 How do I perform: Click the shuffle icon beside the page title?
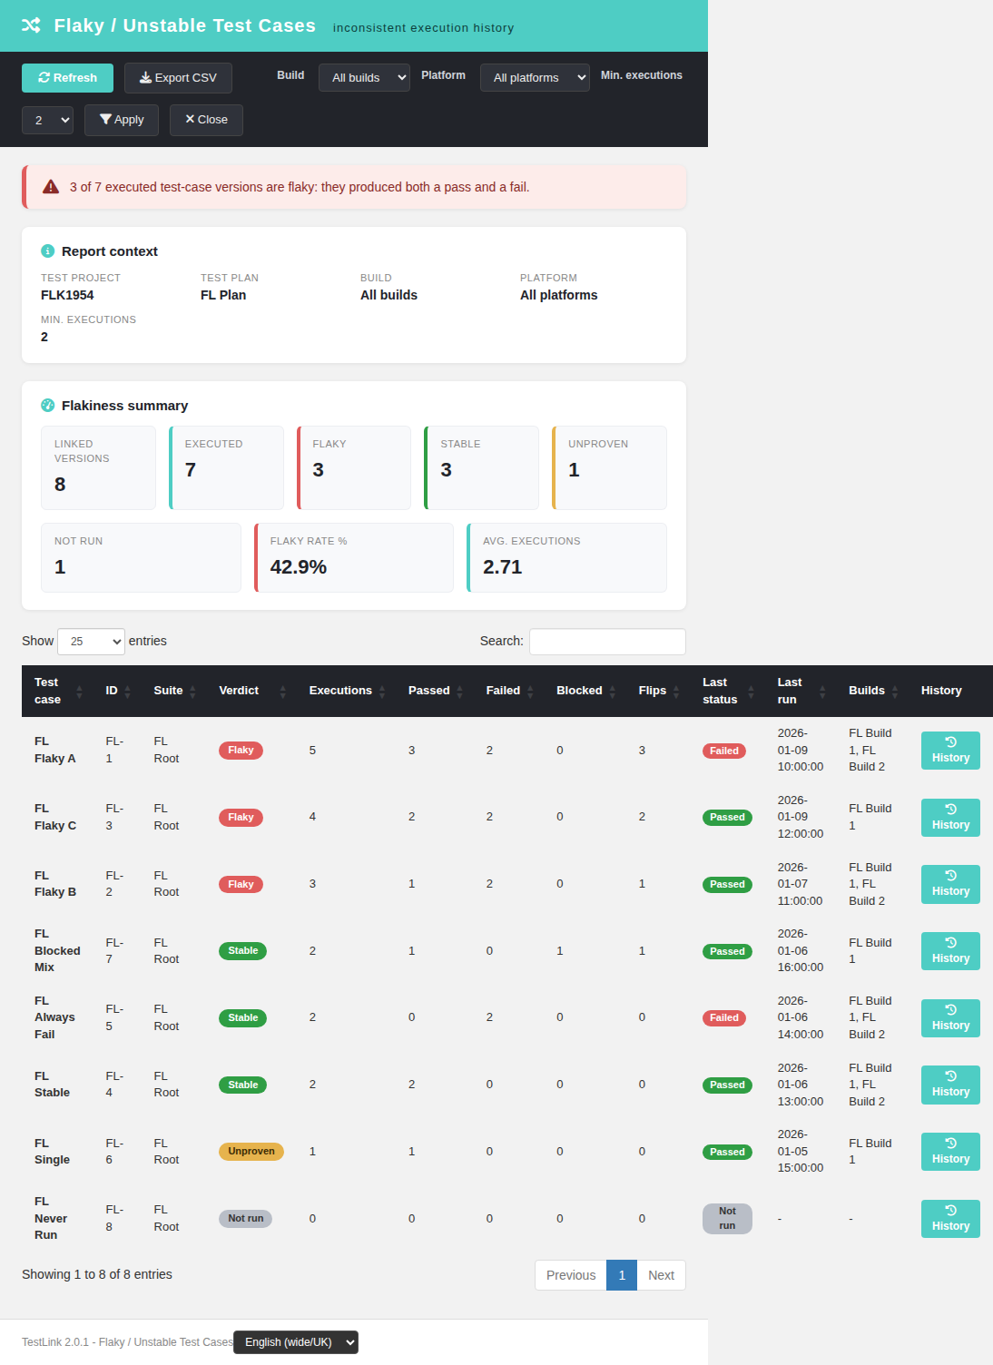pyautogui.click(x=31, y=25)
